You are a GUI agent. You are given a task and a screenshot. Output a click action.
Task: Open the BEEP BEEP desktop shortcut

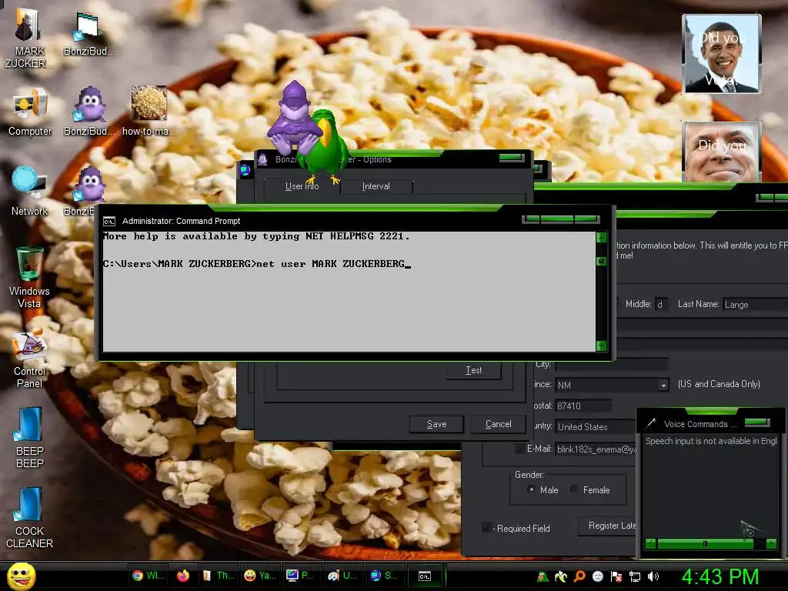pyautogui.click(x=29, y=438)
